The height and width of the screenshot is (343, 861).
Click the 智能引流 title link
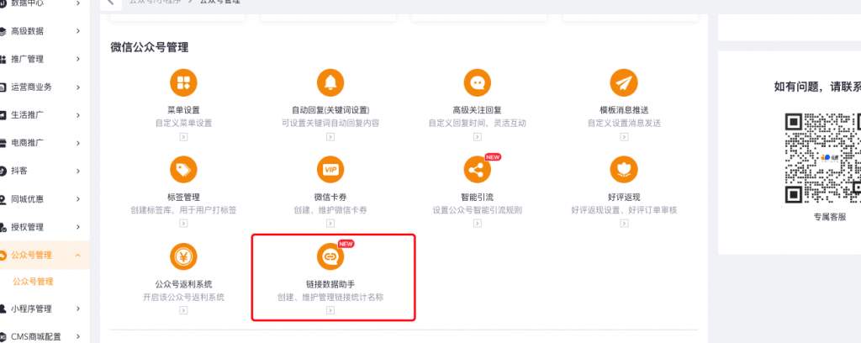pyautogui.click(x=478, y=197)
